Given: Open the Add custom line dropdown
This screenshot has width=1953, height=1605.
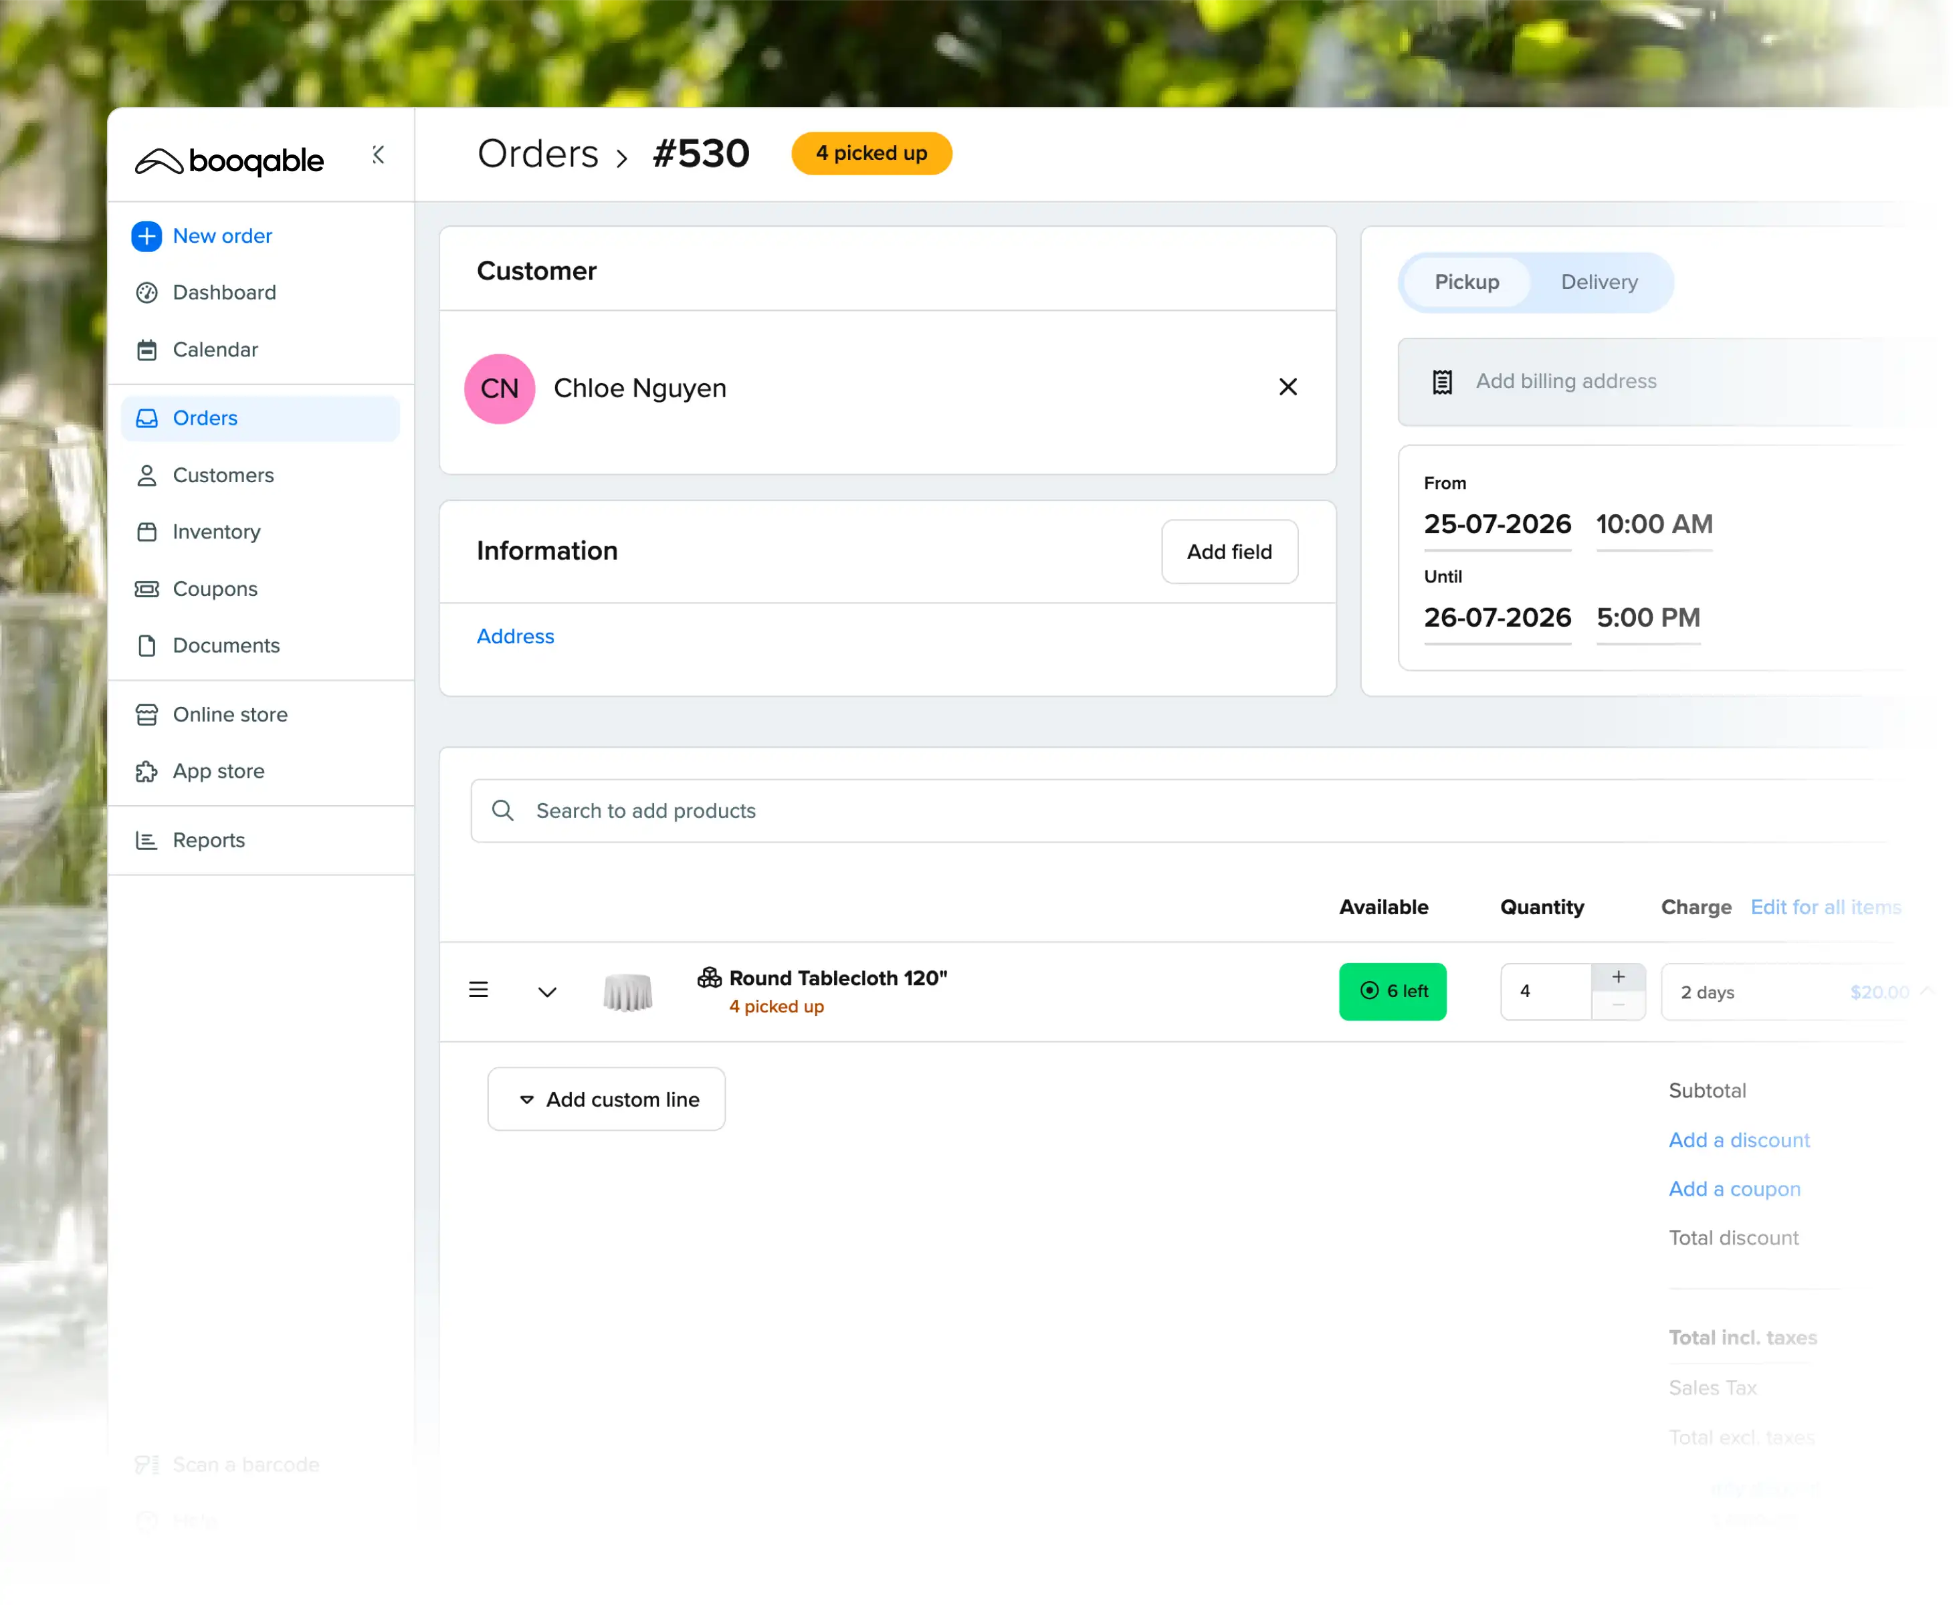Looking at the screenshot, I should pos(607,1099).
